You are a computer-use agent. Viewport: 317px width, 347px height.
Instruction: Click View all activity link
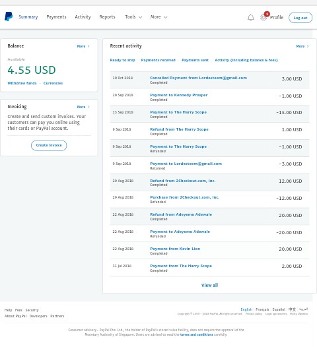(209, 285)
